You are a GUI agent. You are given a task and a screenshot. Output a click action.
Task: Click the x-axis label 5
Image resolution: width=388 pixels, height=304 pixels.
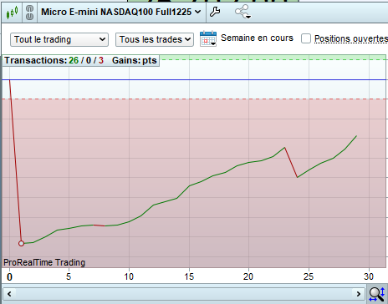click(x=69, y=276)
